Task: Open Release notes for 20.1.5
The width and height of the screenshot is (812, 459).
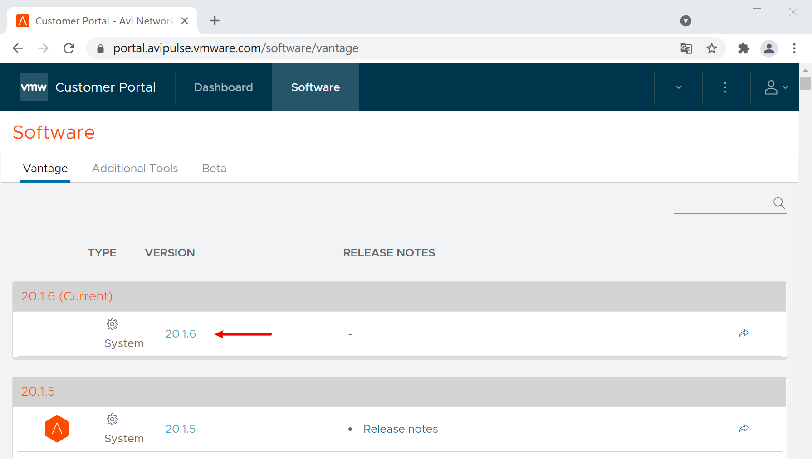Action: 400,429
